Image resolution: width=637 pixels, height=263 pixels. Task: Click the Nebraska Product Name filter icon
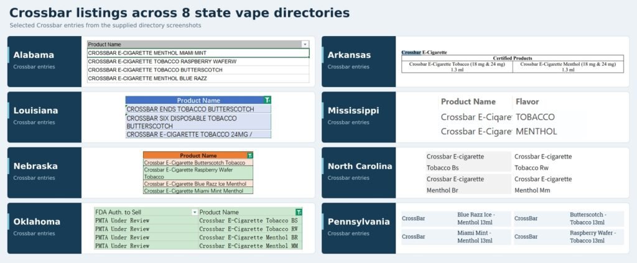(250, 155)
